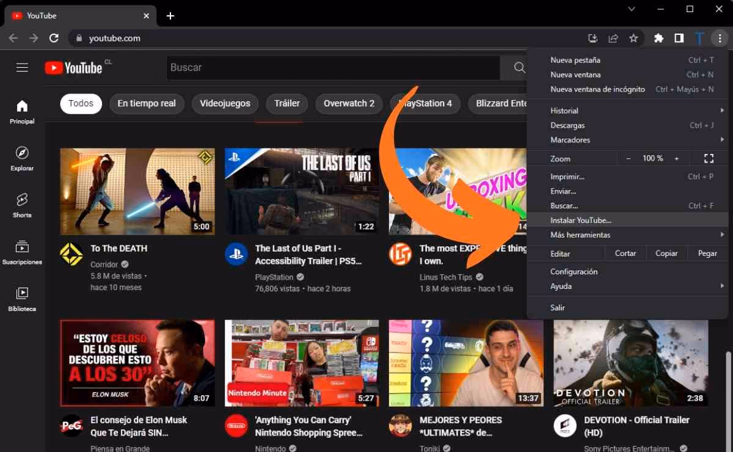Click the Buscar search field

click(x=333, y=68)
